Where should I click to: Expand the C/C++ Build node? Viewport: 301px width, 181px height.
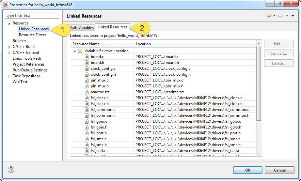coord(9,47)
